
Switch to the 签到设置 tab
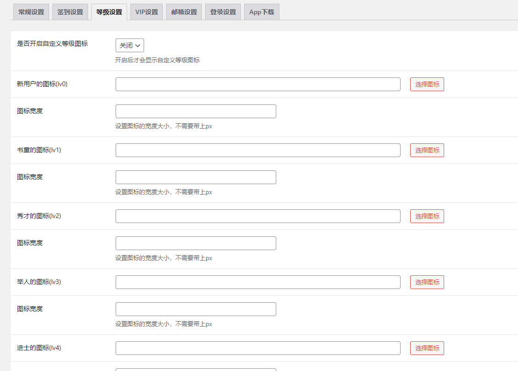click(x=70, y=12)
